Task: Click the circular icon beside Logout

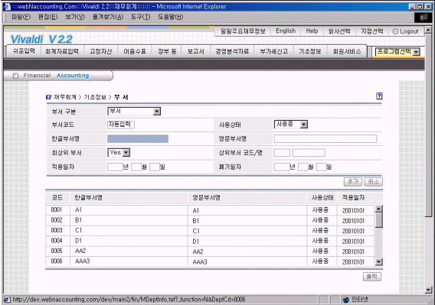Action: (x=395, y=31)
